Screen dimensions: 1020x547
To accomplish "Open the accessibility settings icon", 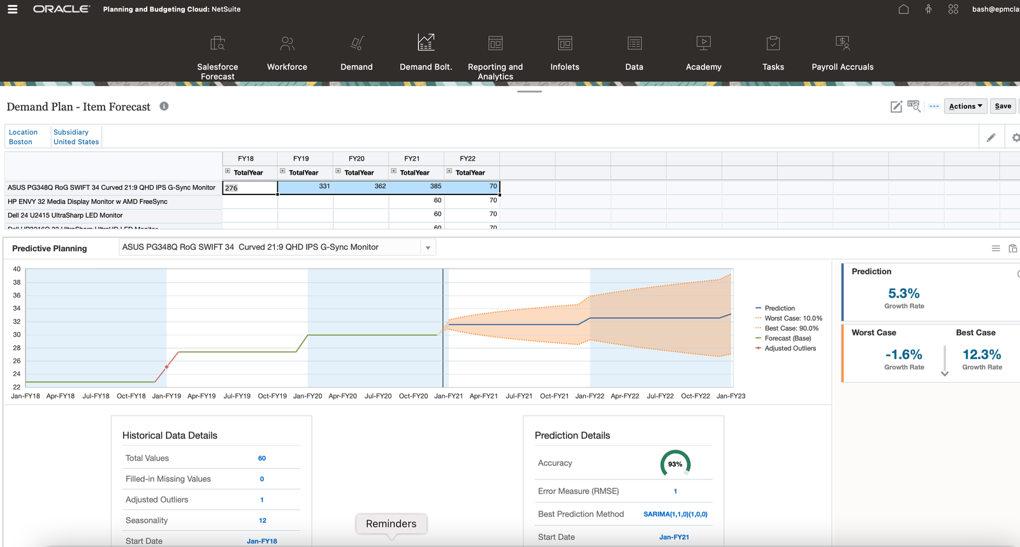I will [928, 9].
